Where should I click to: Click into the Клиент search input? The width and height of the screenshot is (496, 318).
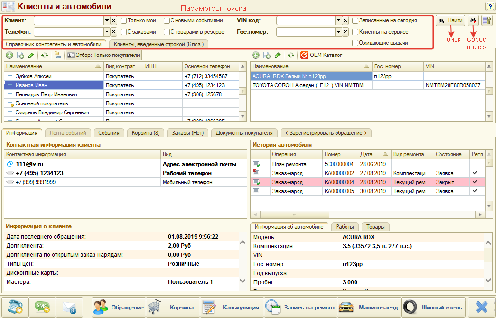69,20
